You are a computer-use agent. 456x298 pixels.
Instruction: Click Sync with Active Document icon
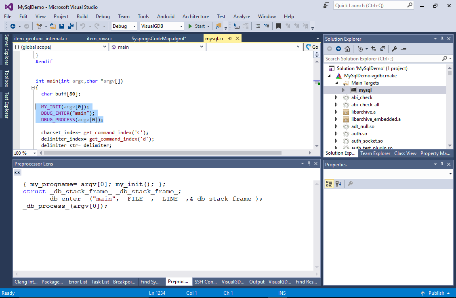click(x=374, y=49)
